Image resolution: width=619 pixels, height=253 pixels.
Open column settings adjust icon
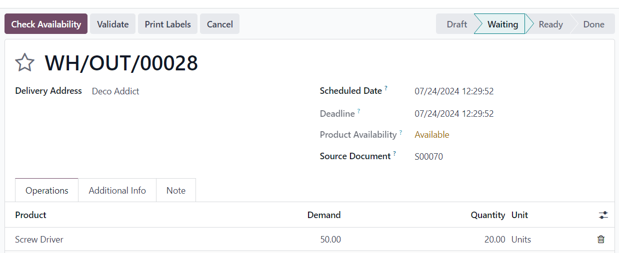603,215
